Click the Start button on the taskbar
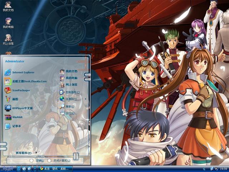 (8, 168)
